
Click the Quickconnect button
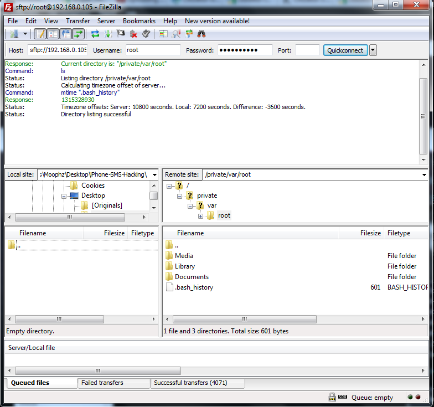[x=345, y=50]
